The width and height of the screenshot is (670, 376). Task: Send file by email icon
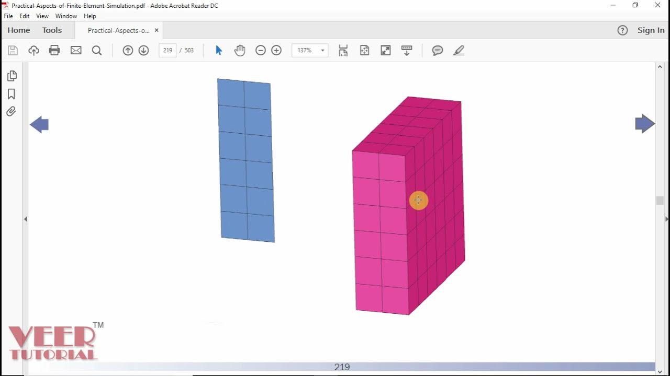[x=76, y=51]
